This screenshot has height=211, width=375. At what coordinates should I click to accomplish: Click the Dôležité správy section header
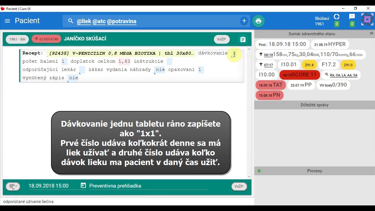314,105
